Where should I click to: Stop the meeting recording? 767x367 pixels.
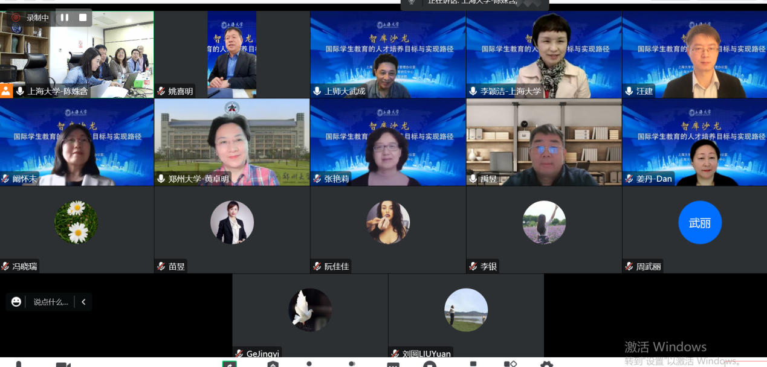tap(83, 18)
